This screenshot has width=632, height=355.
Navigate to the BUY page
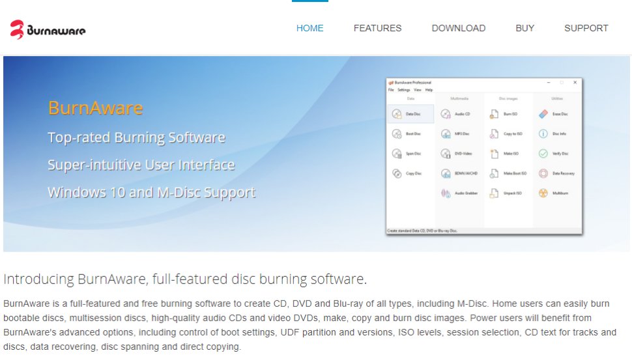(524, 28)
